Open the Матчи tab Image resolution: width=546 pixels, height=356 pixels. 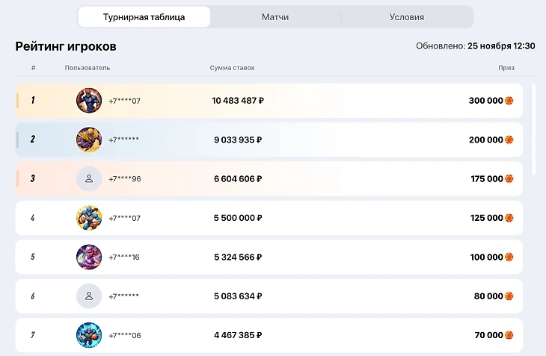tap(275, 17)
